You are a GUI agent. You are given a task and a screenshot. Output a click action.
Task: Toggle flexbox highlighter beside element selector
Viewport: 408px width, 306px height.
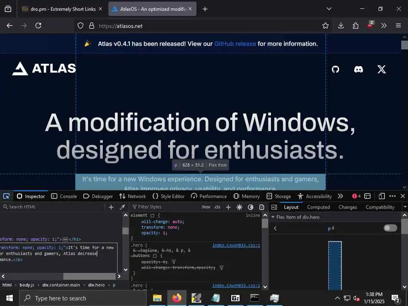[153, 216]
